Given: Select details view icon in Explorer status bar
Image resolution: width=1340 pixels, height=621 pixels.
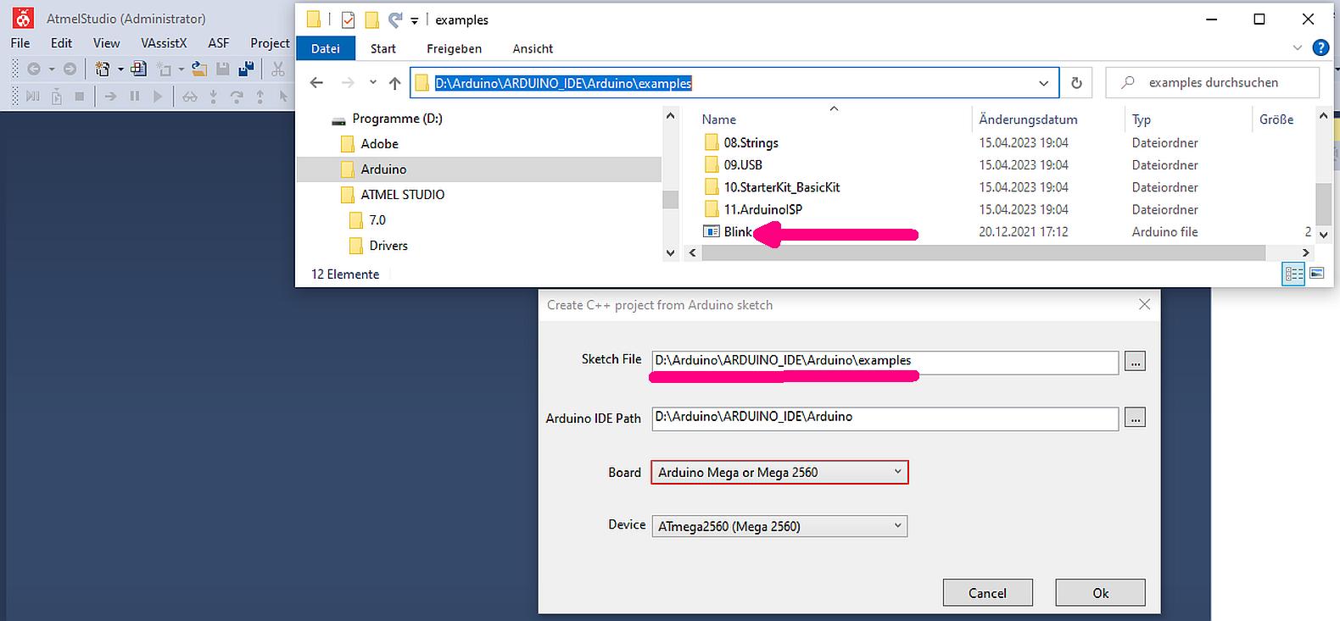Looking at the screenshot, I should click(x=1293, y=274).
